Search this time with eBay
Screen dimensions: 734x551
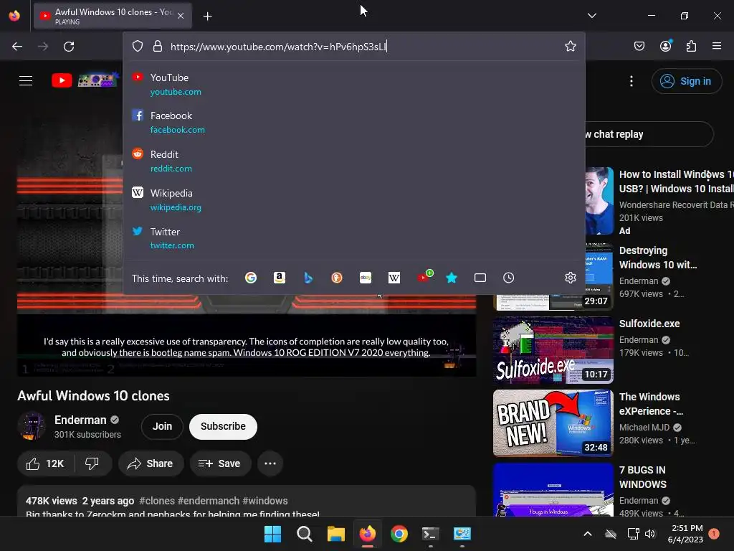point(366,278)
